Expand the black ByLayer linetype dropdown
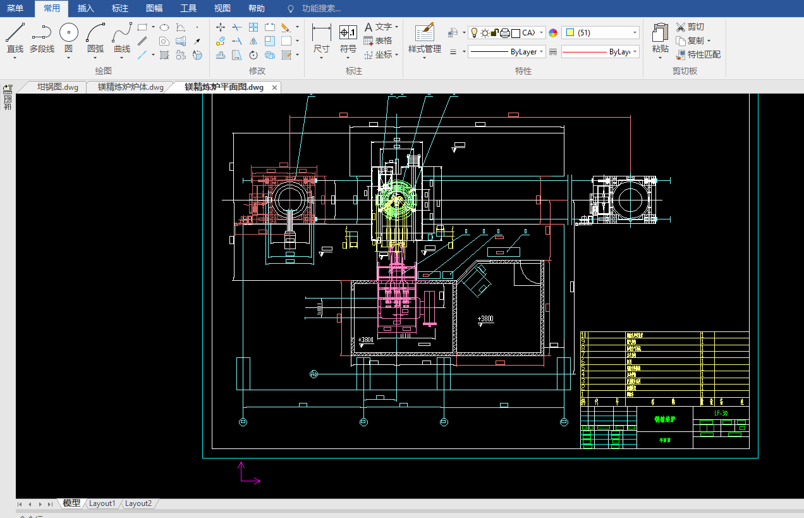 click(542, 52)
